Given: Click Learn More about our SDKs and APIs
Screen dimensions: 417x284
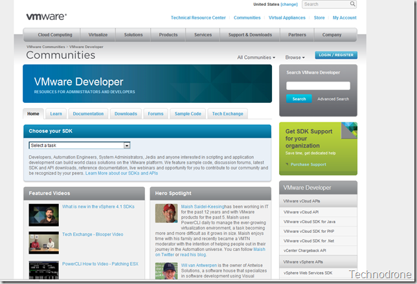Looking at the screenshot, I should pos(122,173).
